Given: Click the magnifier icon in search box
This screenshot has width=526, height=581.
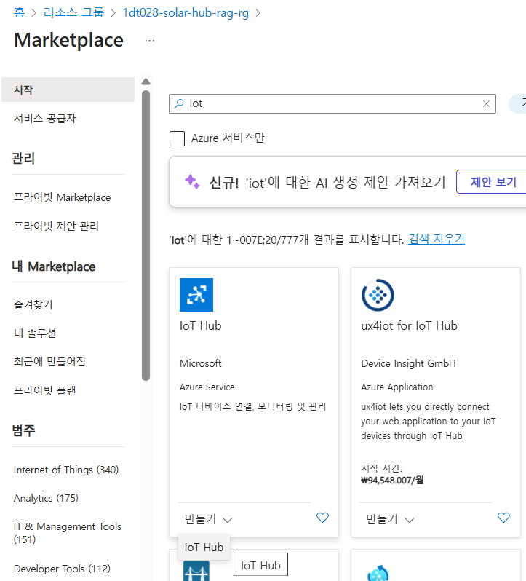Looking at the screenshot, I should click(179, 103).
